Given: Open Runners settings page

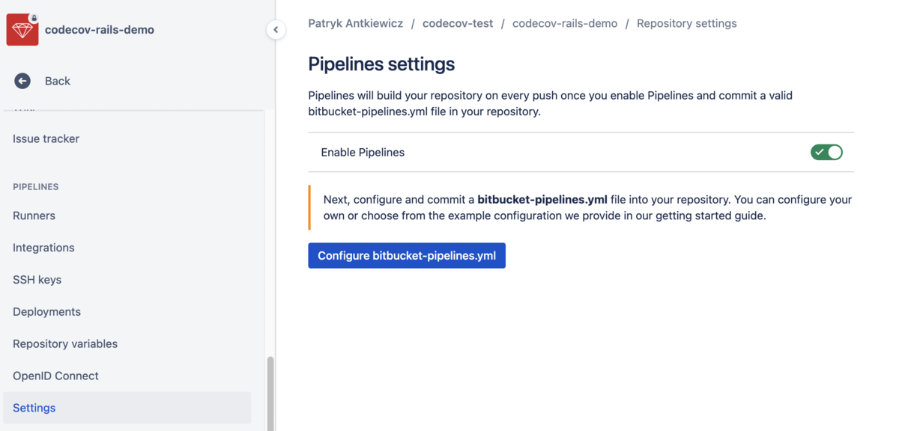Looking at the screenshot, I should [x=34, y=215].
